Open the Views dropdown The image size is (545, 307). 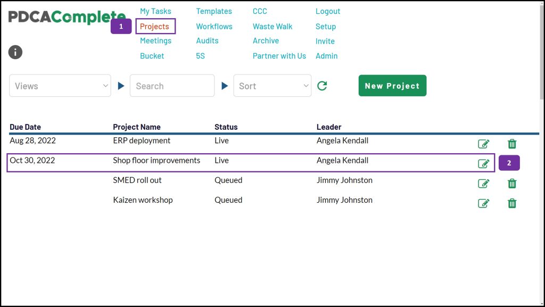(x=60, y=86)
